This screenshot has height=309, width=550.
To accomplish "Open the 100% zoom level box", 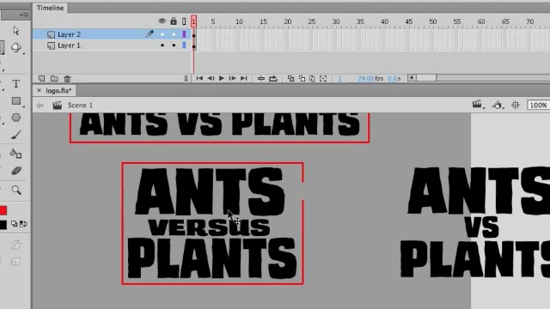I will pos(539,105).
